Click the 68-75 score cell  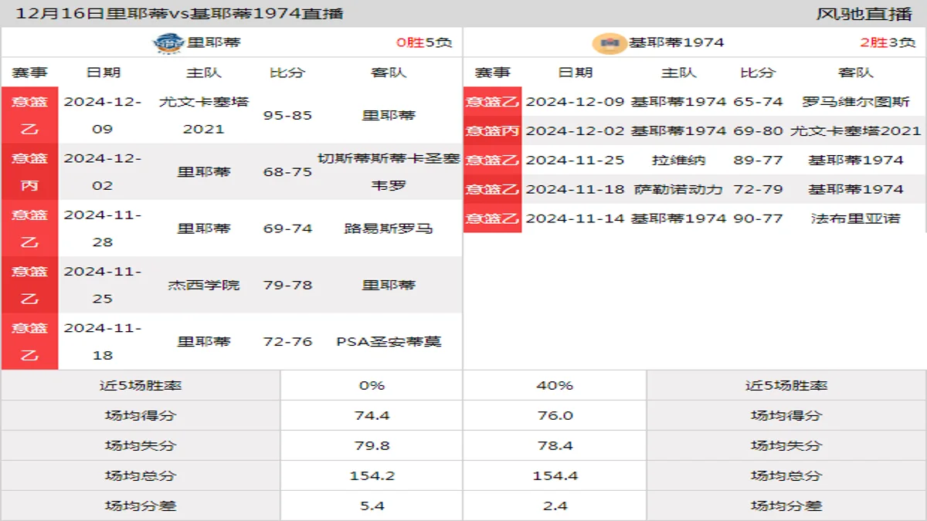287,171
